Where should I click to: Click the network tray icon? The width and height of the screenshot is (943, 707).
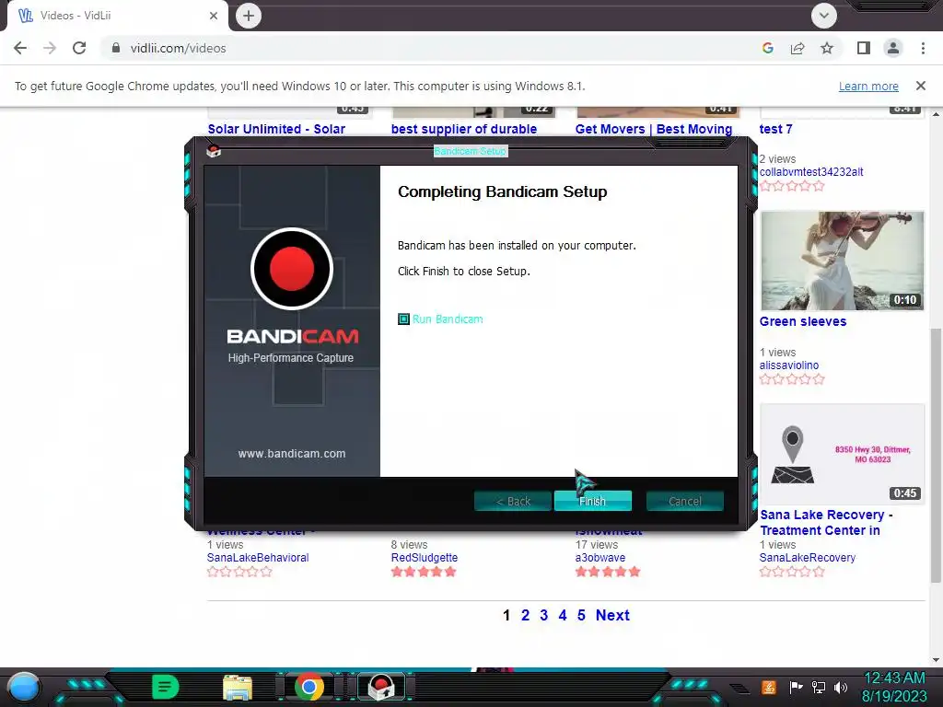[818, 687]
